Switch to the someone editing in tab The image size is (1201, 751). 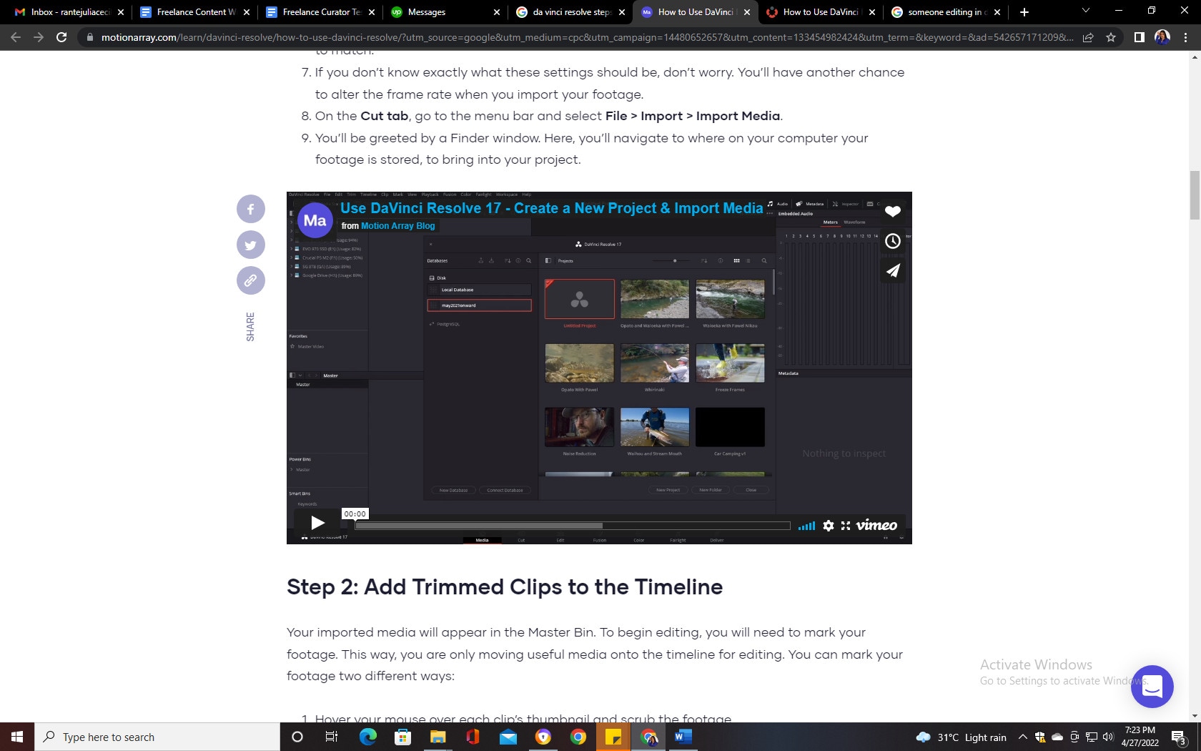click(947, 12)
